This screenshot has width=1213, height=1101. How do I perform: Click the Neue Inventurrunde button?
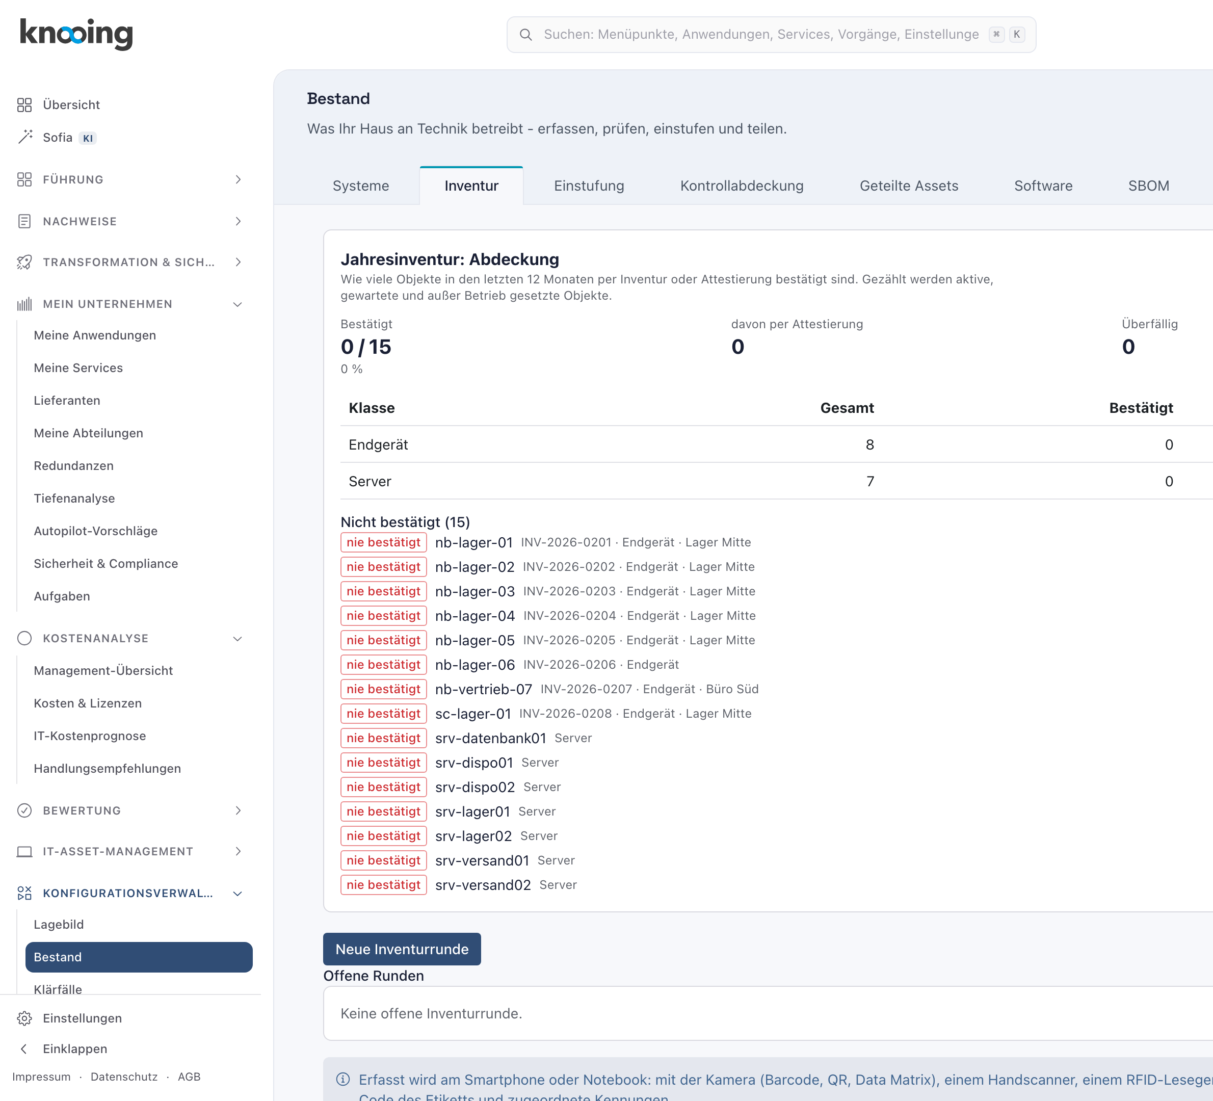402,949
